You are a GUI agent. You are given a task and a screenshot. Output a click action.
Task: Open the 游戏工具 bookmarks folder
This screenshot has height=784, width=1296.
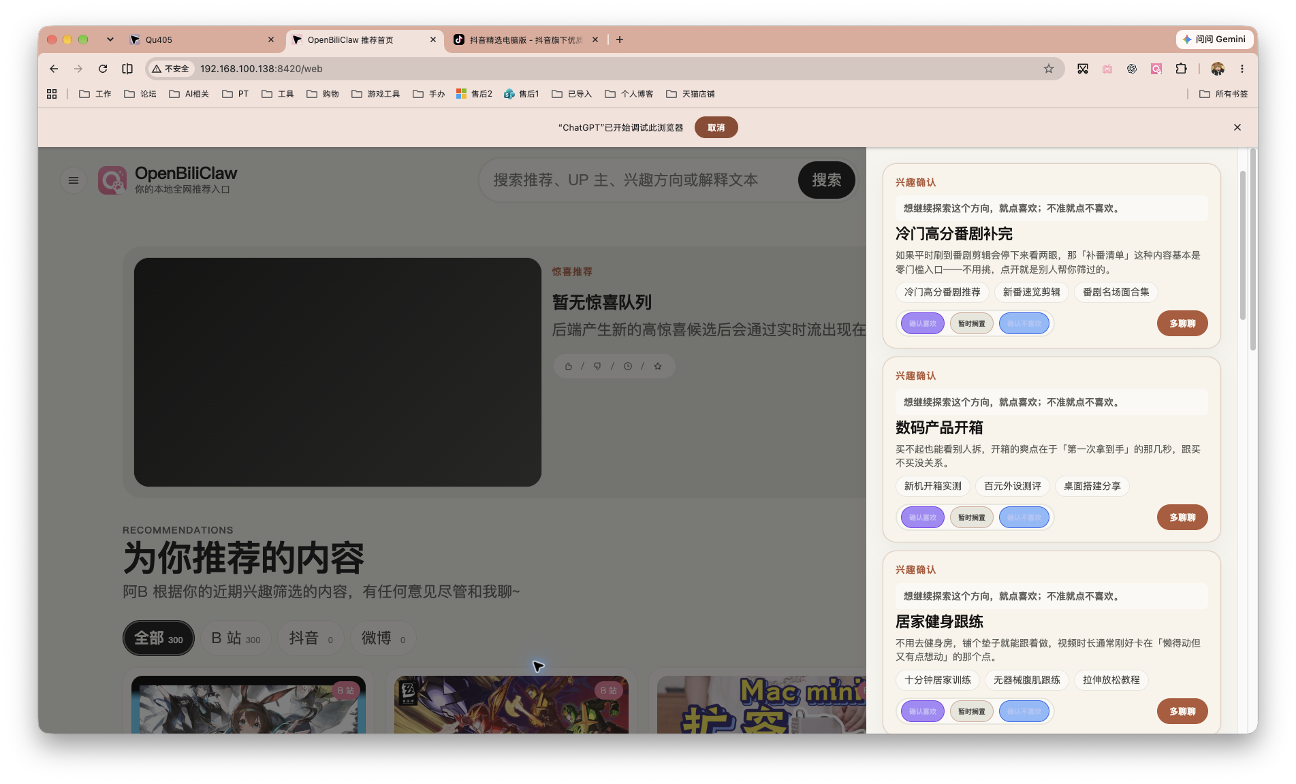(376, 94)
